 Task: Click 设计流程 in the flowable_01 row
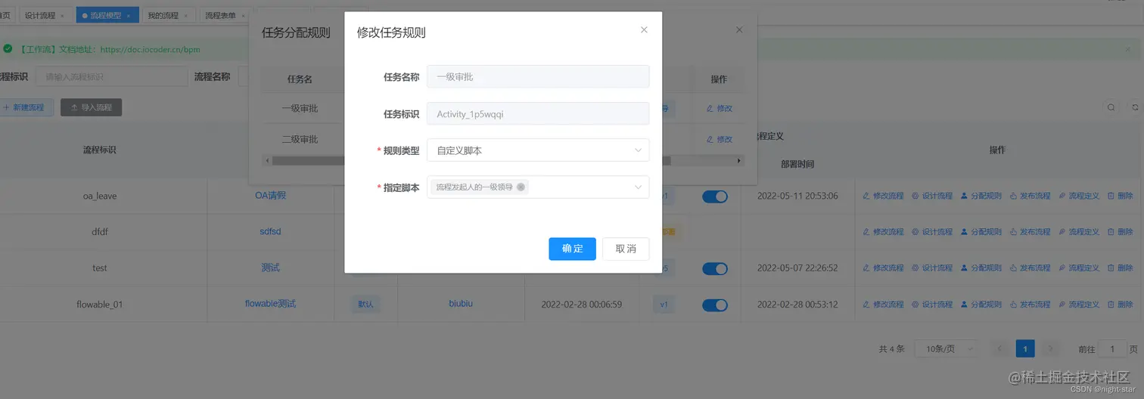coord(932,305)
